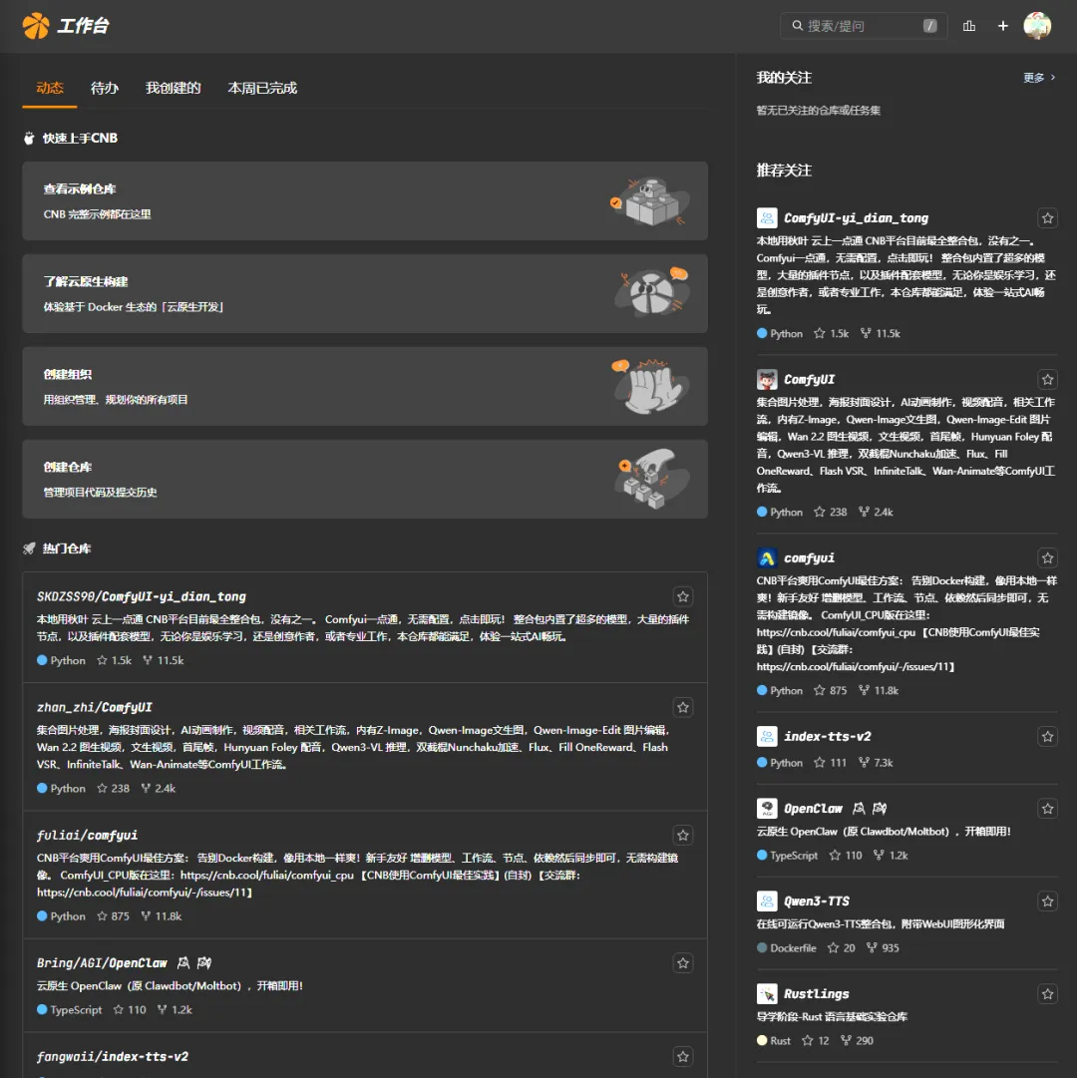Open Bring/AGI/OpenClaw repository link
The width and height of the screenshot is (1077, 1078).
click(x=102, y=963)
